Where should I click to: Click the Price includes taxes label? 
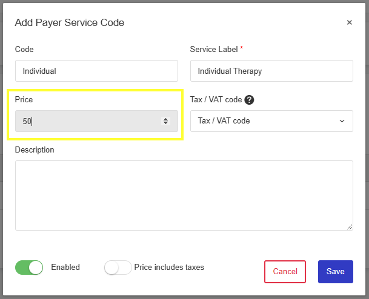[x=169, y=268]
